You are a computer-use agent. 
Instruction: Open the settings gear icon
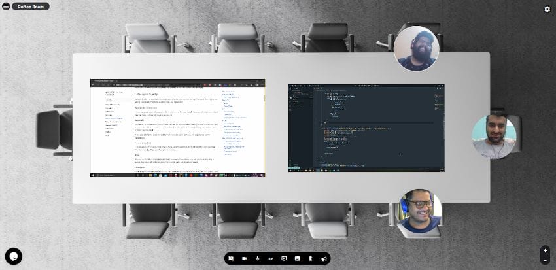pos(547,9)
